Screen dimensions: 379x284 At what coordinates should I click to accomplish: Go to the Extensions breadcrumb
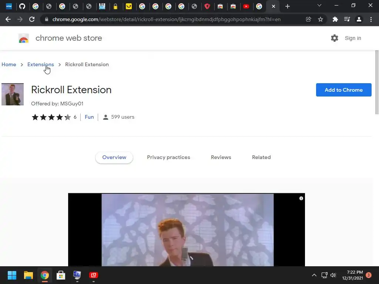pos(41,64)
